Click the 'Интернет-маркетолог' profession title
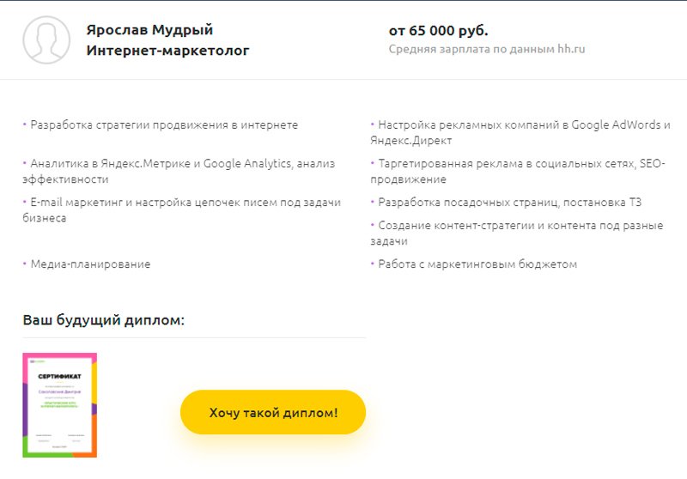This screenshot has width=687, height=479. pyautogui.click(x=167, y=51)
